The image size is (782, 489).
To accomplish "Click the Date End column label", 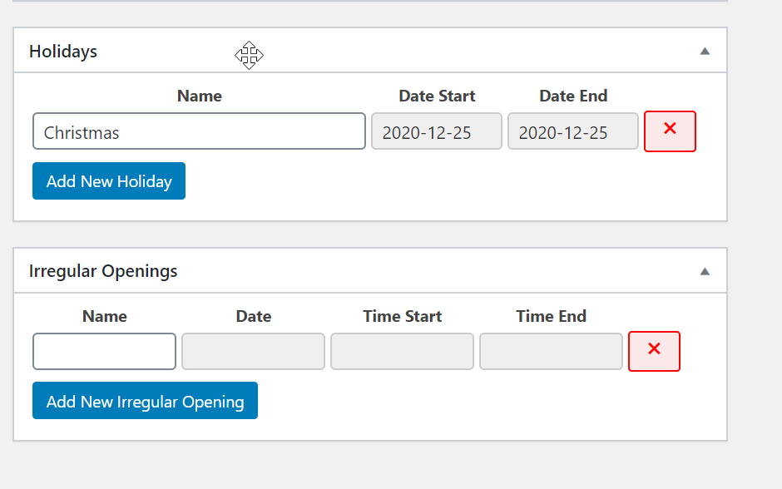I will coord(573,96).
